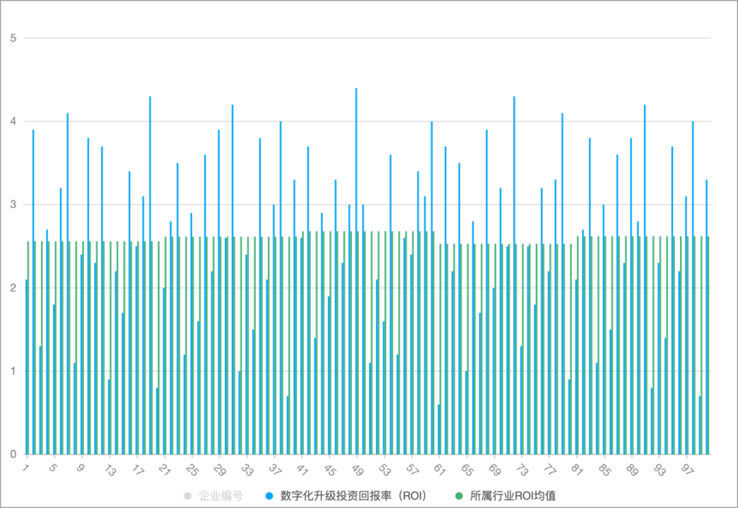The image size is (738, 508).
Task: Click y-axis label 1
Action: tap(13, 371)
